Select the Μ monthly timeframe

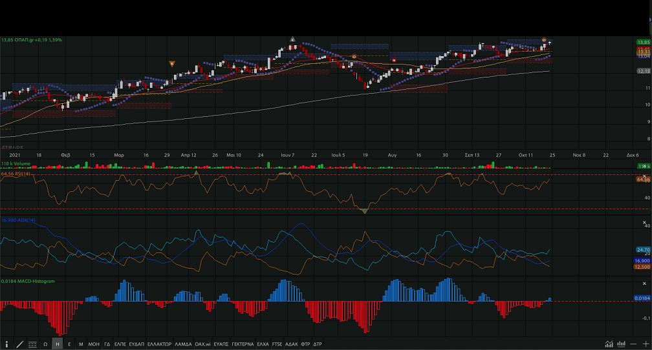pyautogui.click(x=81, y=344)
